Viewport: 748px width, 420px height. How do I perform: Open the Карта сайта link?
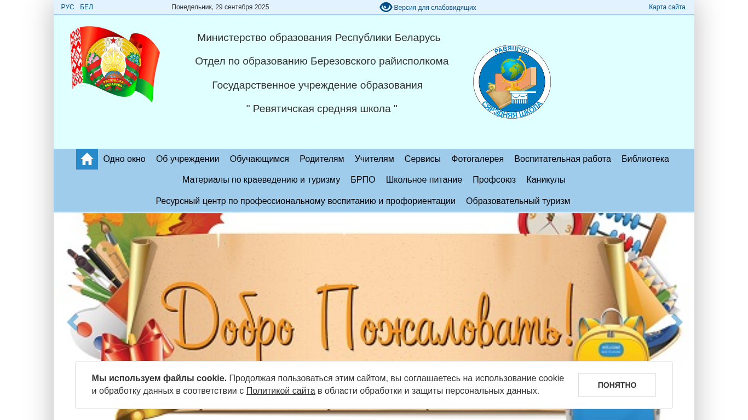(667, 7)
